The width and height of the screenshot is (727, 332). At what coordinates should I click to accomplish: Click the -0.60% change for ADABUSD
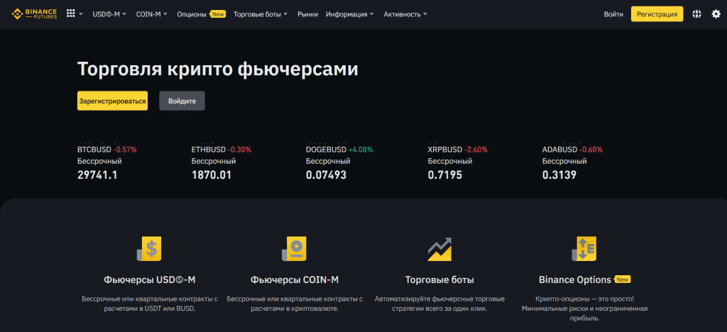(x=591, y=150)
